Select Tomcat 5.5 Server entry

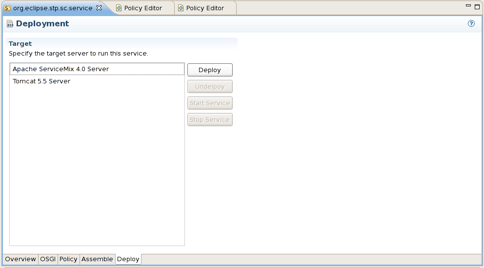click(97, 81)
